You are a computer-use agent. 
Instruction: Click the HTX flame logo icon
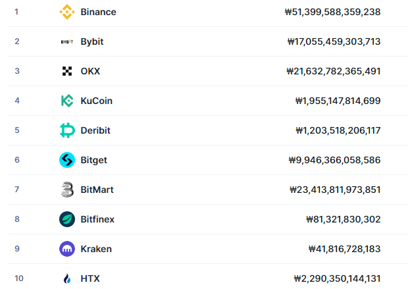coord(67,278)
